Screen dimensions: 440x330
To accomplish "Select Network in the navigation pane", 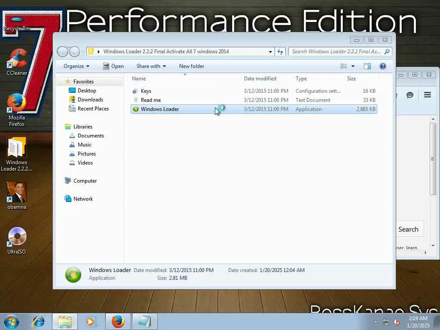I will pos(83,199).
